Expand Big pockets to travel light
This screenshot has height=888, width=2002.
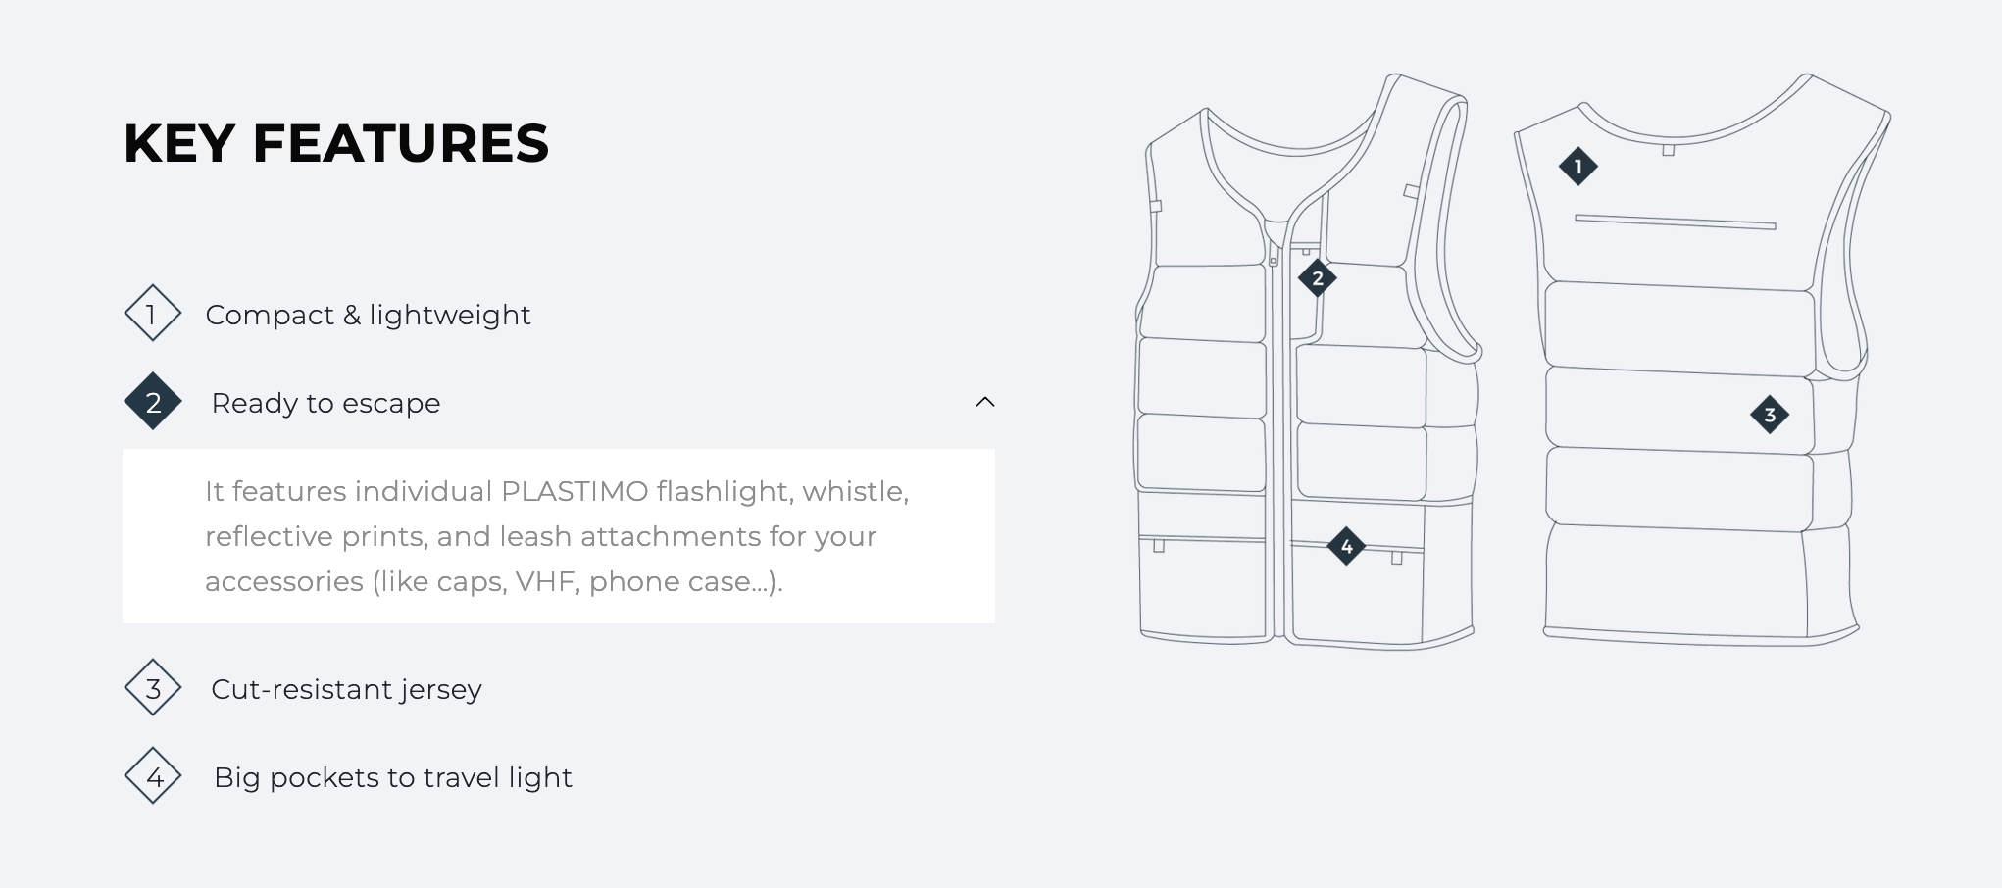pos(392,777)
